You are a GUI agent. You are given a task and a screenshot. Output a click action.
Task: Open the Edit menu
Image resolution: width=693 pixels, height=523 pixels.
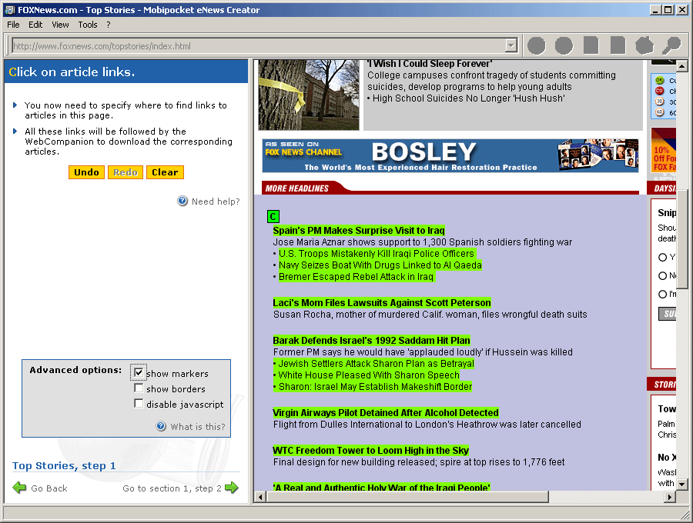click(x=35, y=25)
